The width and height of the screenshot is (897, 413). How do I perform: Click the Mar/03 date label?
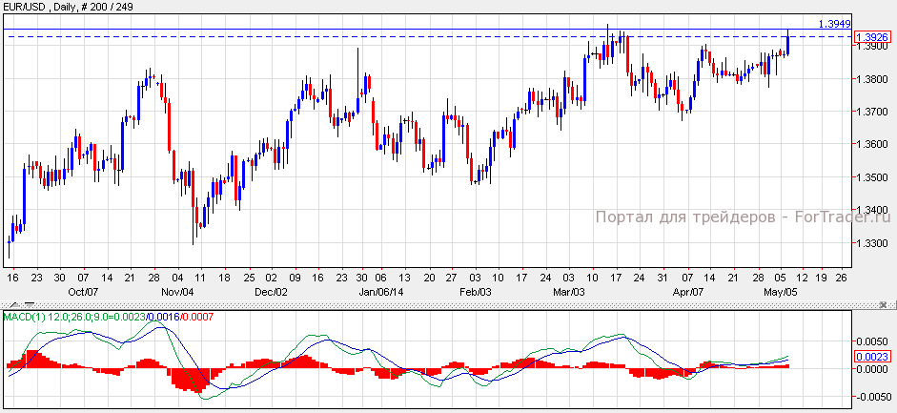[568, 291]
